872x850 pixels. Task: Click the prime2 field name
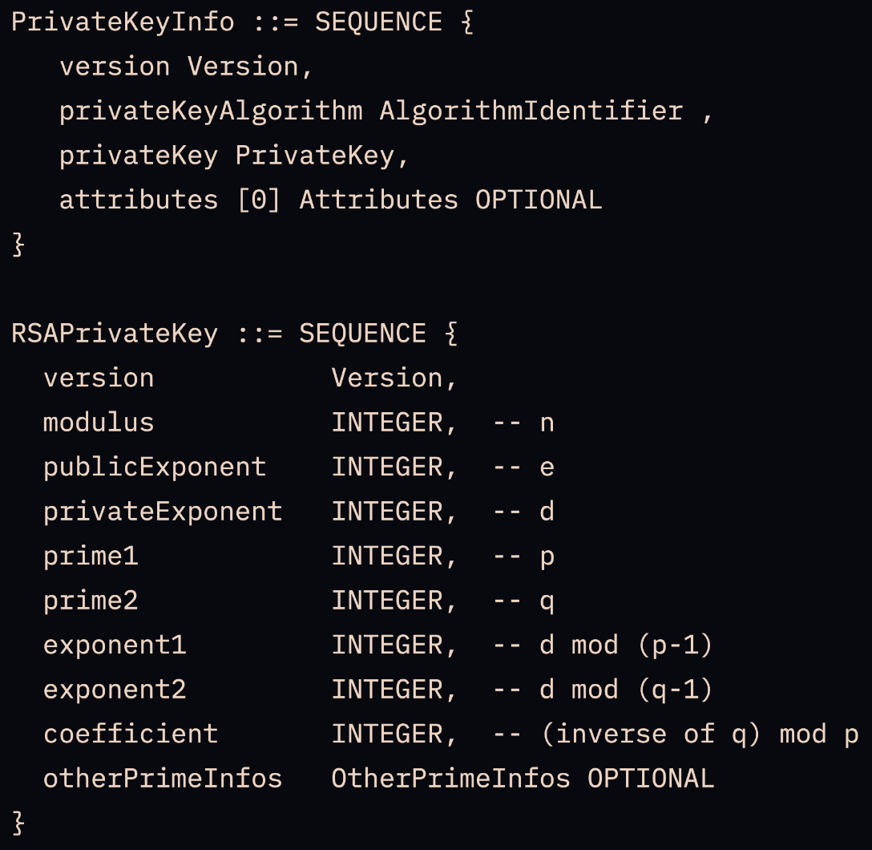pos(91,601)
